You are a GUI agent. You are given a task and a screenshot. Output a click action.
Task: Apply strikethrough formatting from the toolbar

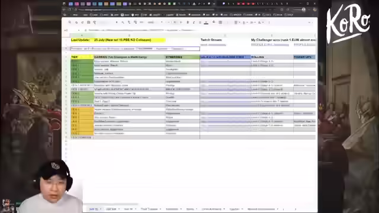200,22
